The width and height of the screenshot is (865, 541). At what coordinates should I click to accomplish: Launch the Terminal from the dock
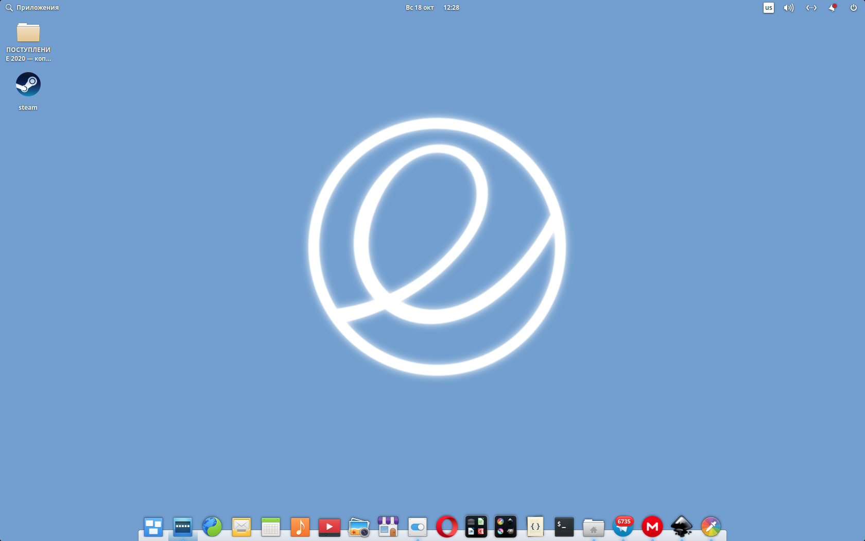(x=564, y=527)
